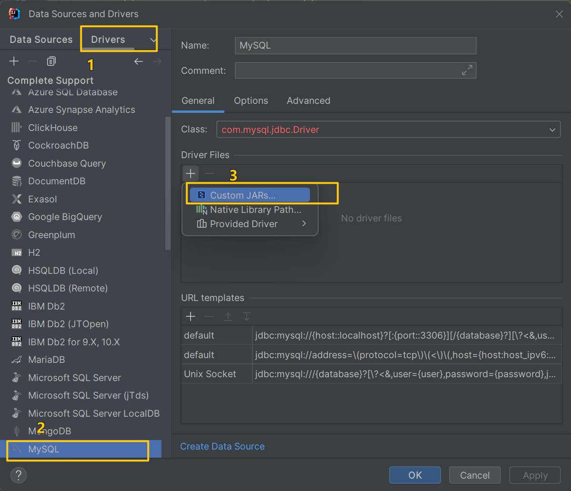
Task: Move a URL template up with the arrow icon
Action: tap(228, 316)
